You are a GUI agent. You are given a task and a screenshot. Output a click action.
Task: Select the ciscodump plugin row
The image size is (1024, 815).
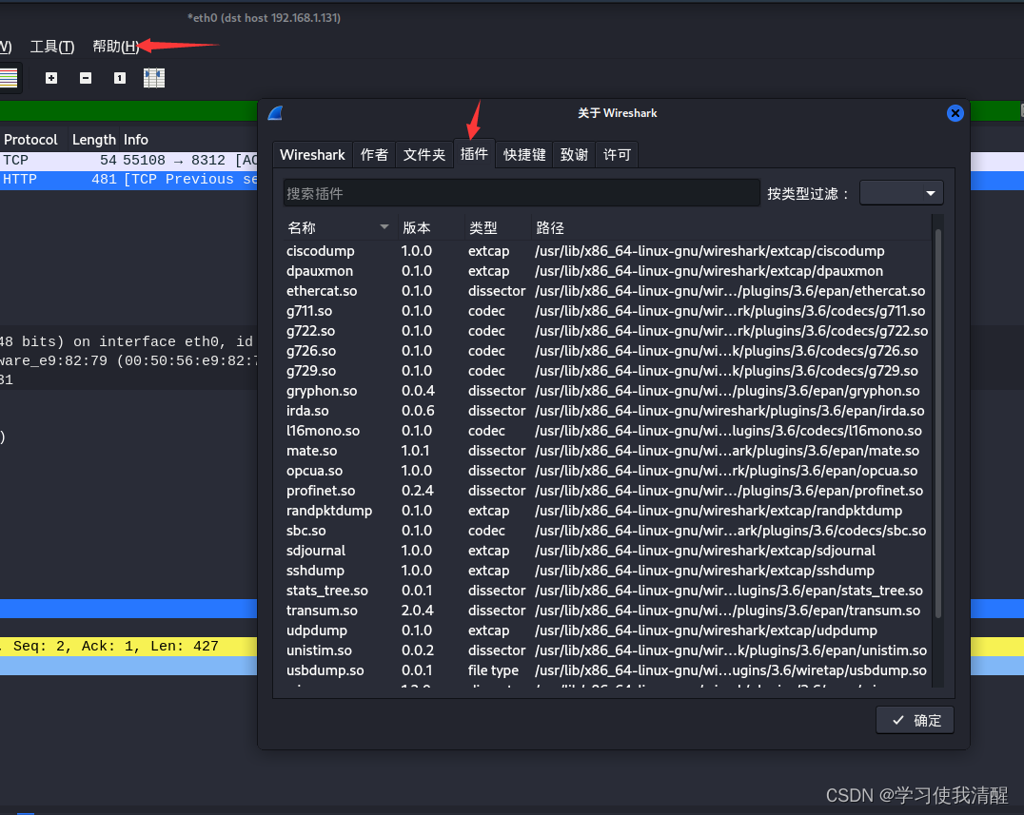(x=607, y=251)
